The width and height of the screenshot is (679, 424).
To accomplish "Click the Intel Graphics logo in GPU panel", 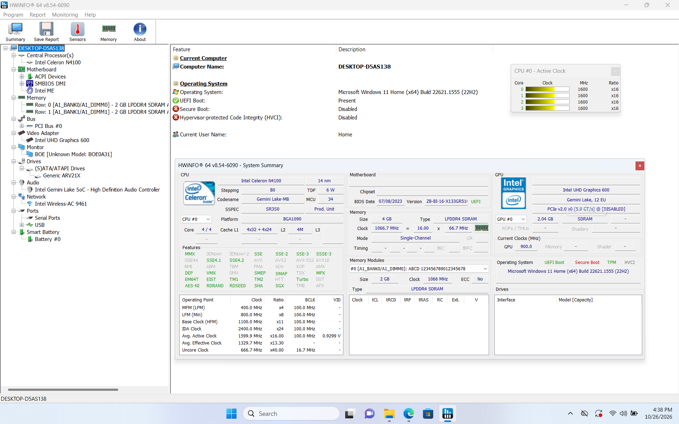I will pyautogui.click(x=513, y=193).
